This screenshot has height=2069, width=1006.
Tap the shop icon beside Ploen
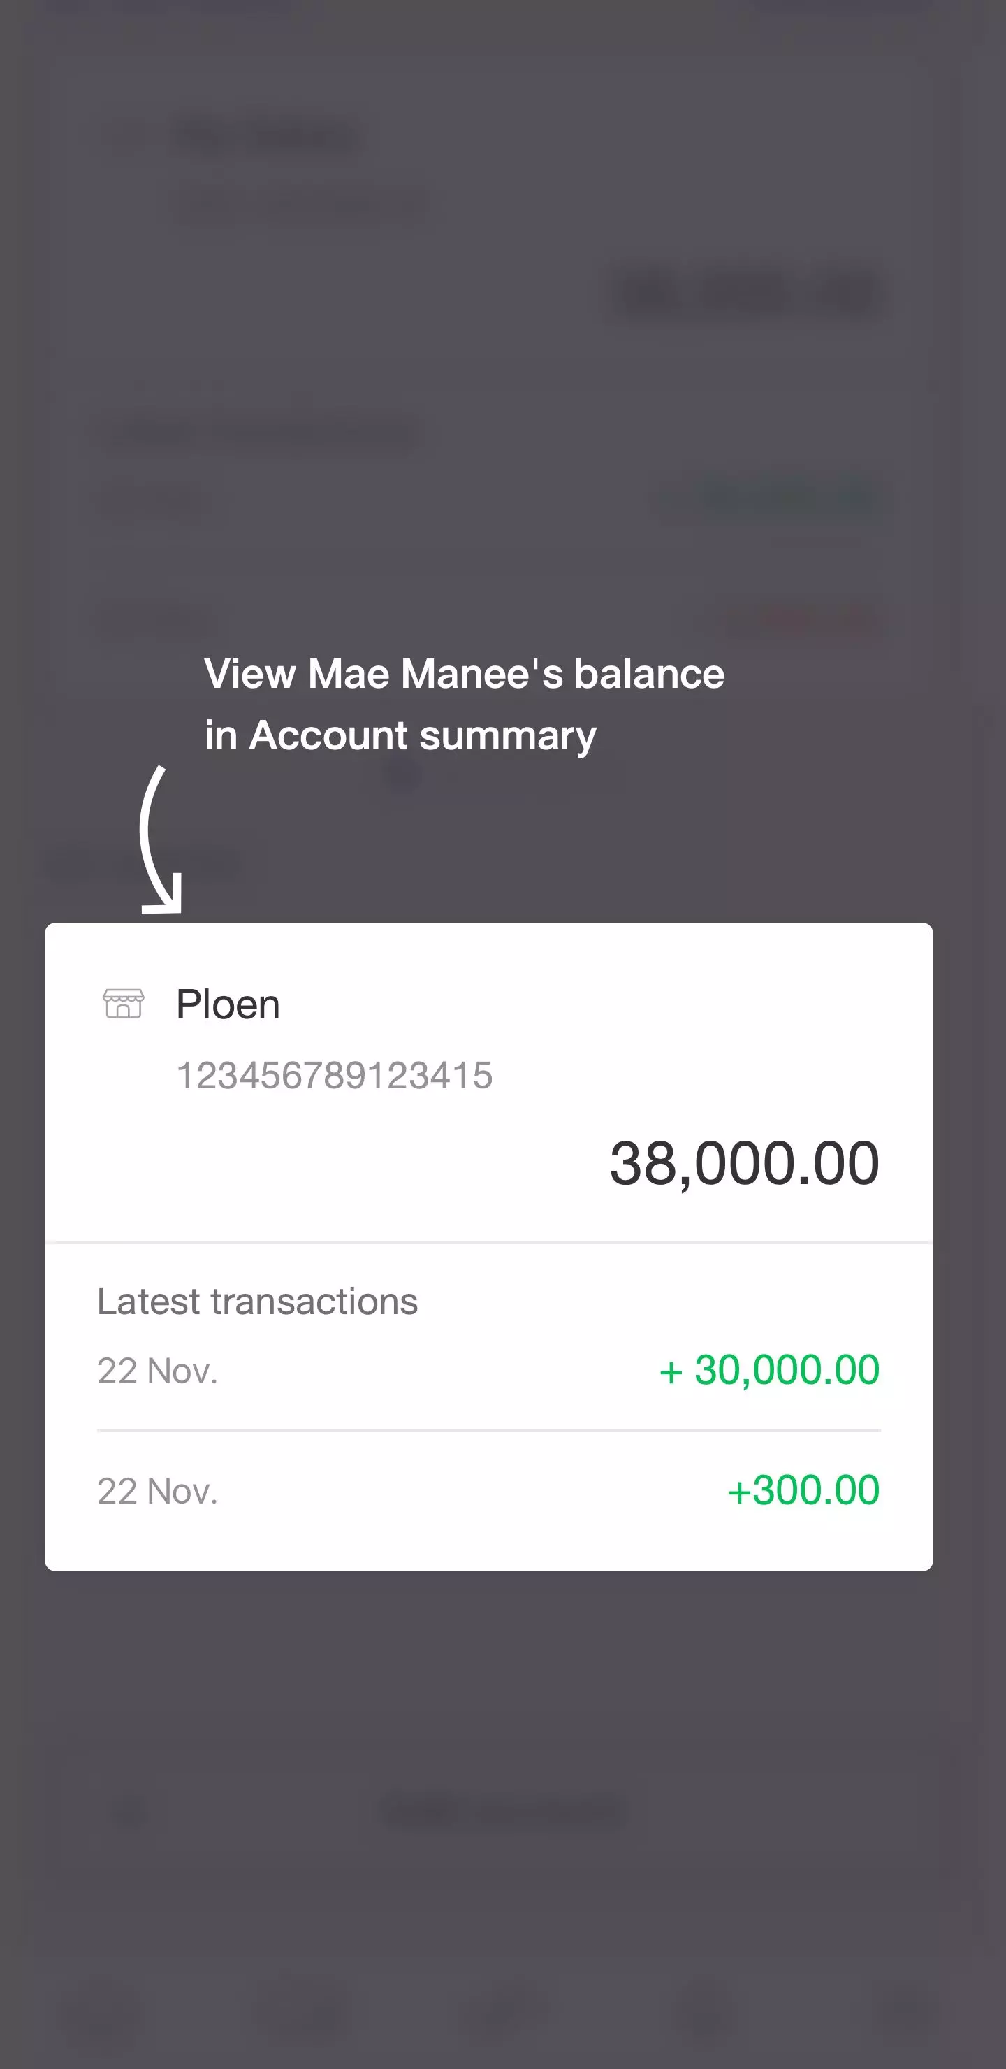(x=123, y=1004)
